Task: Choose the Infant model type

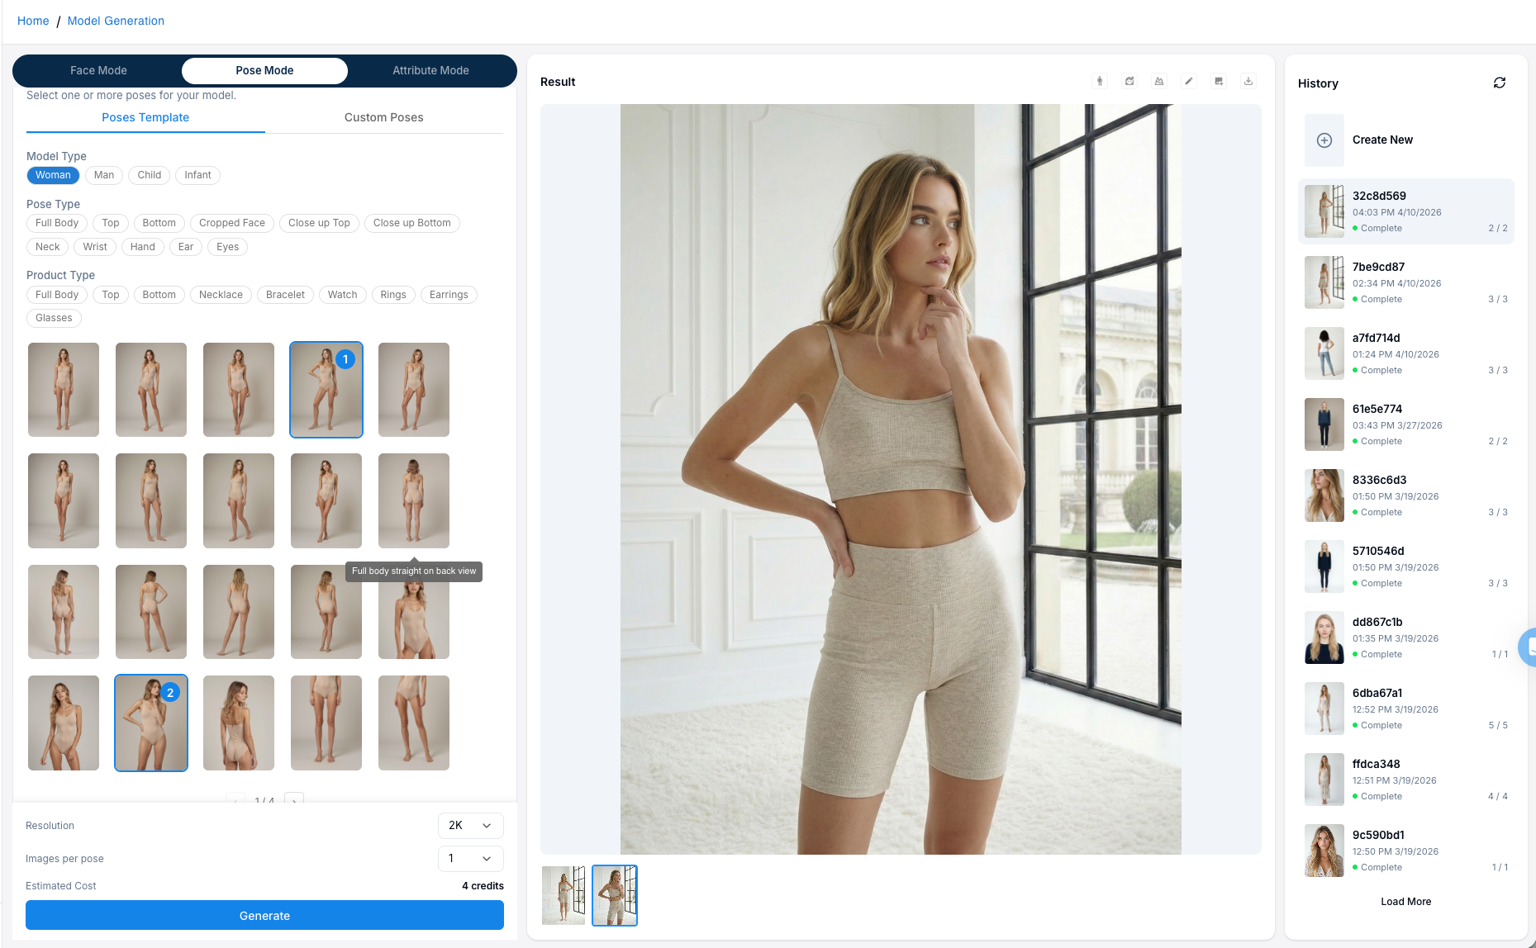Action: (x=197, y=175)
